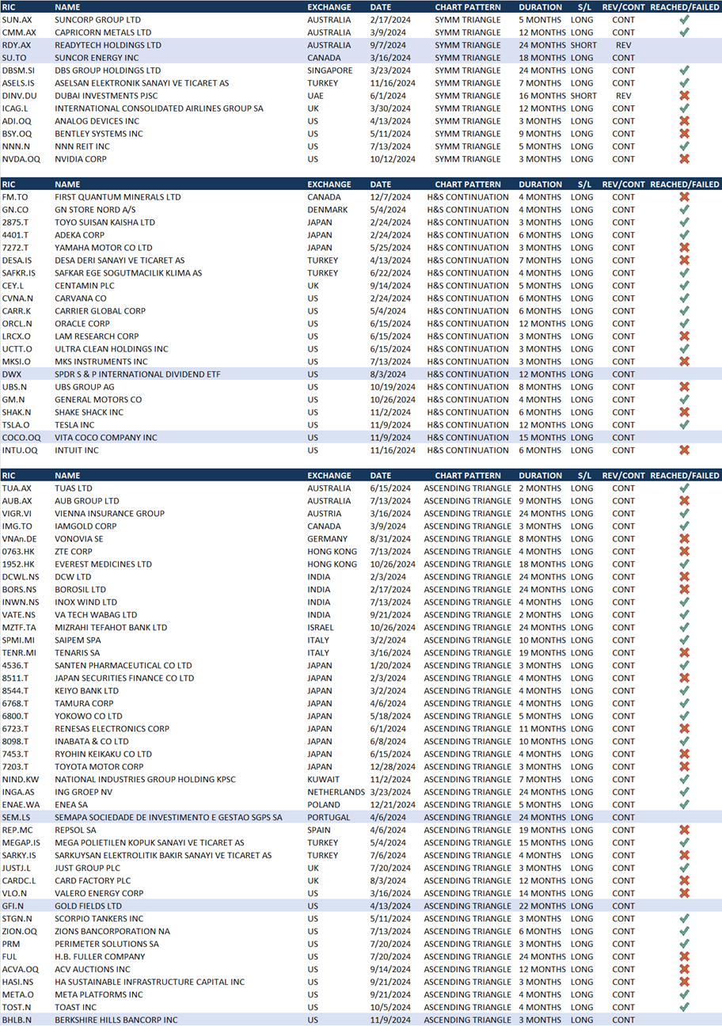Click the green checkmark for Meta Platforms Inc
Image resolution: width=722 pixels, height=1026 pixels.
click(684, 995)
